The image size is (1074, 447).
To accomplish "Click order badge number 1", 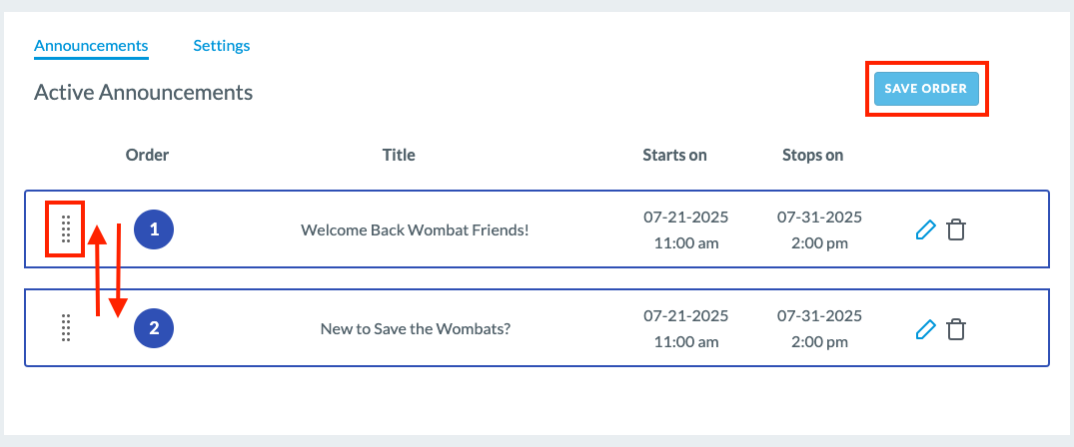I will coord(154,229).
